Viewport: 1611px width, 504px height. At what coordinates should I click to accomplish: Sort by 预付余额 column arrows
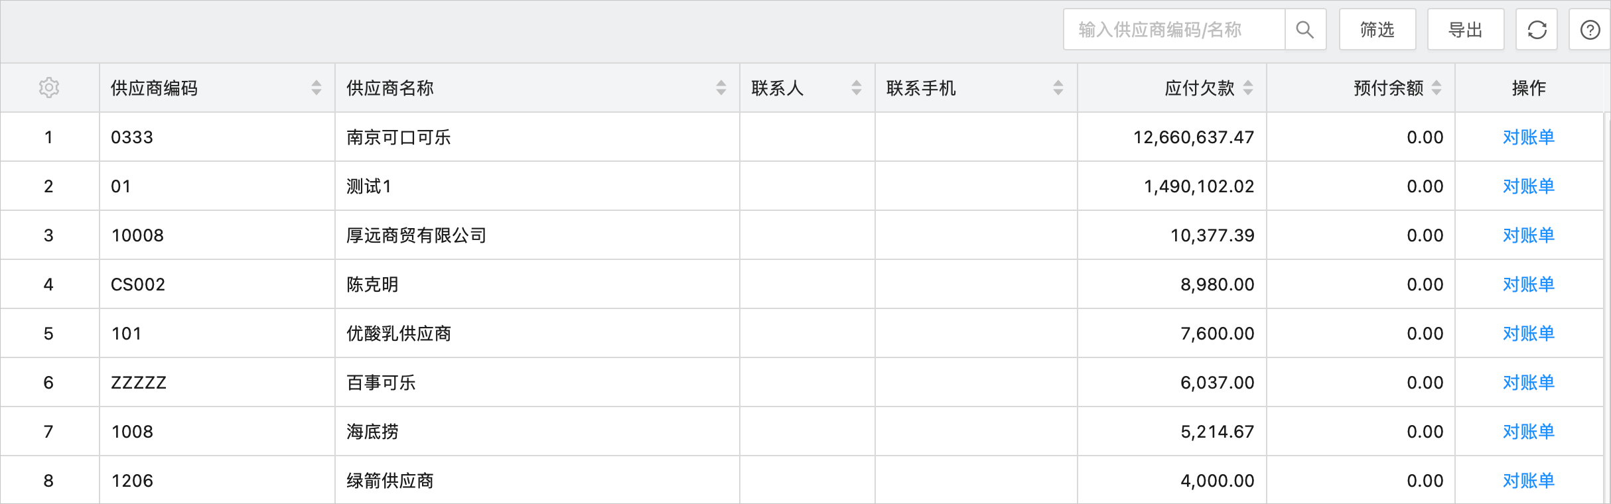coord(1436,88)
